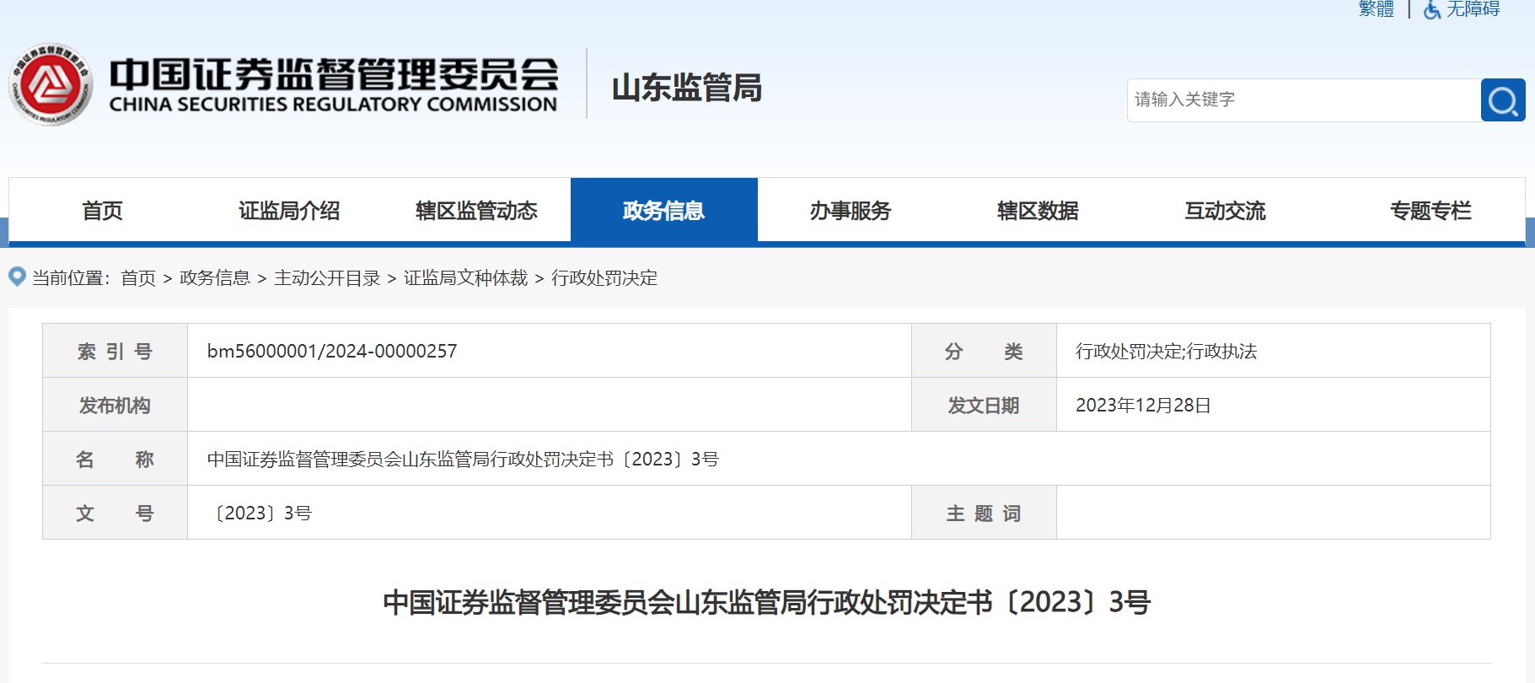Click the document name value in 名称 row
The height and width of the screenshot is (683, 1535).
tap(463, 459)
